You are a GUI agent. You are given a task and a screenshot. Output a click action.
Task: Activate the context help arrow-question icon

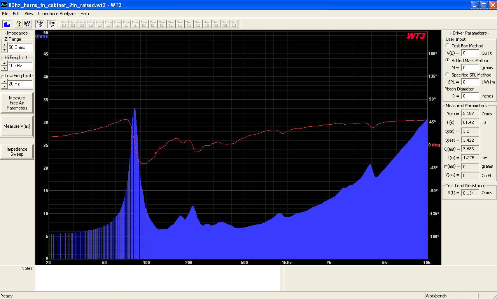(27, 24)
